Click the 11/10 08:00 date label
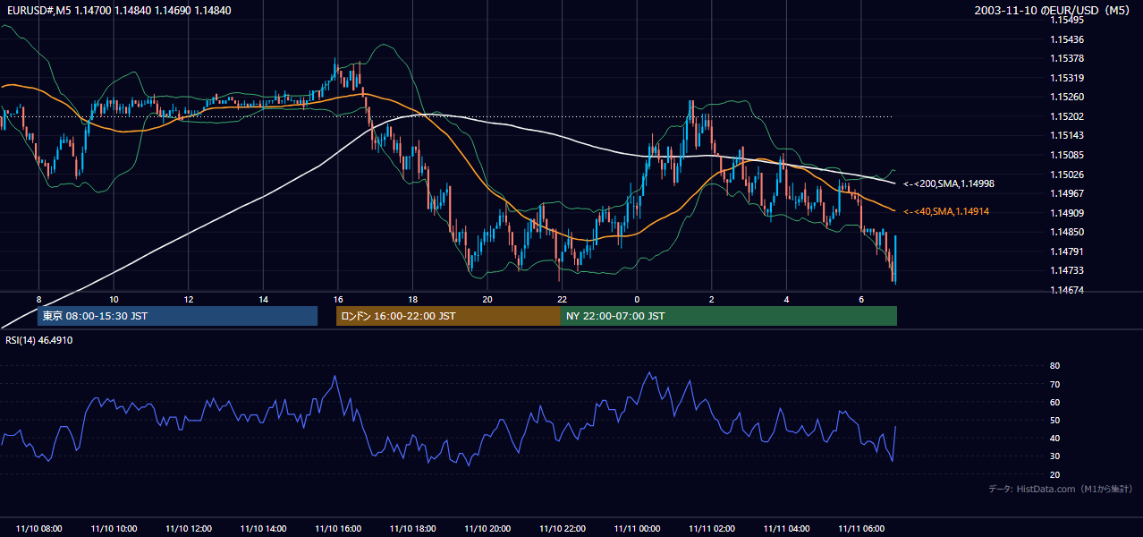The height and width of the screenshot is (537, 1143). [x=39, y=529]
